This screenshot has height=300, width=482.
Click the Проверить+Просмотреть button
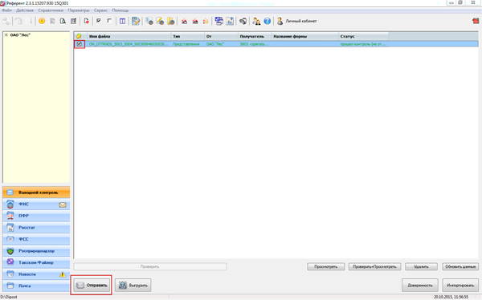point(374,266)
